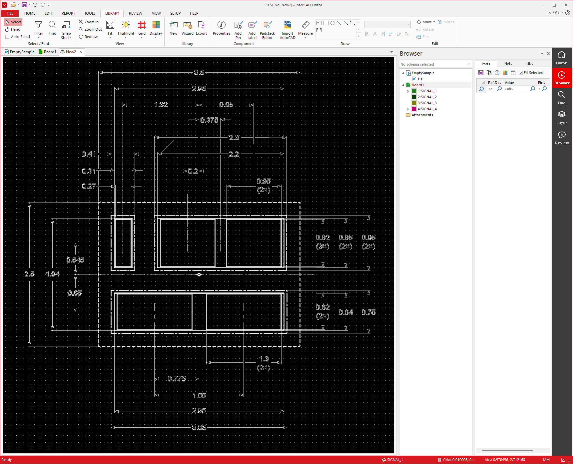Toggle the Grid display icon
The height and width of the screenshot is (464, 573).
[142, 25]
